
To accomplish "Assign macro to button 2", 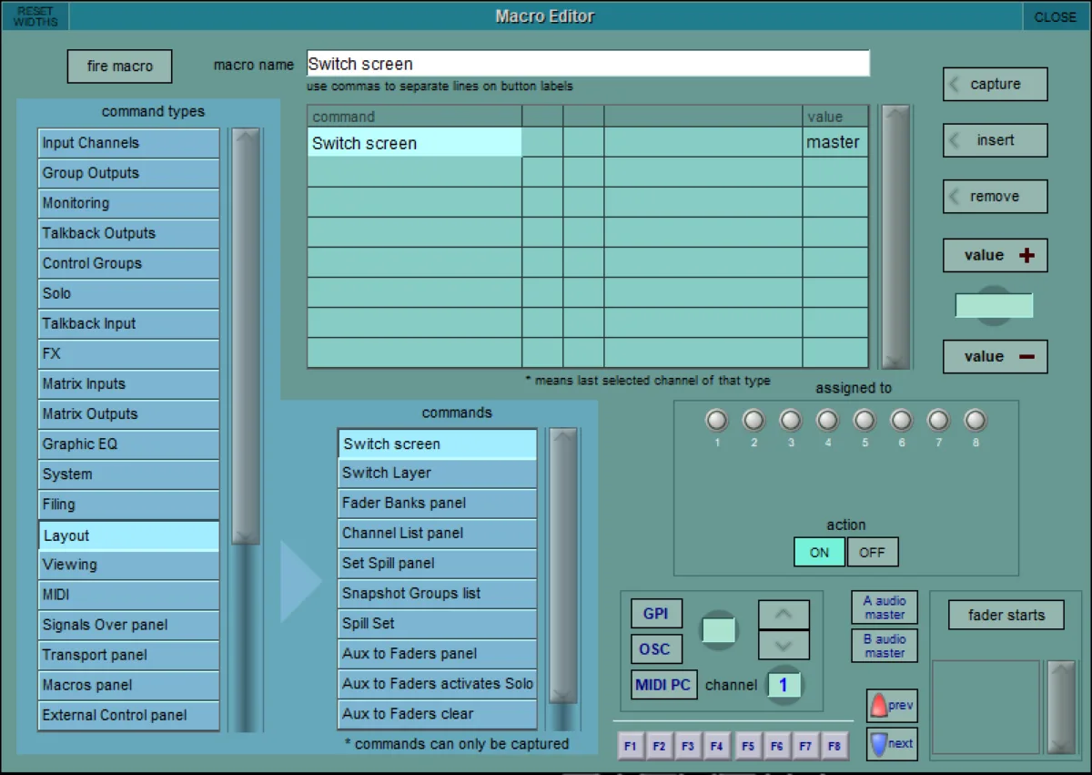I will coord(754,420).
